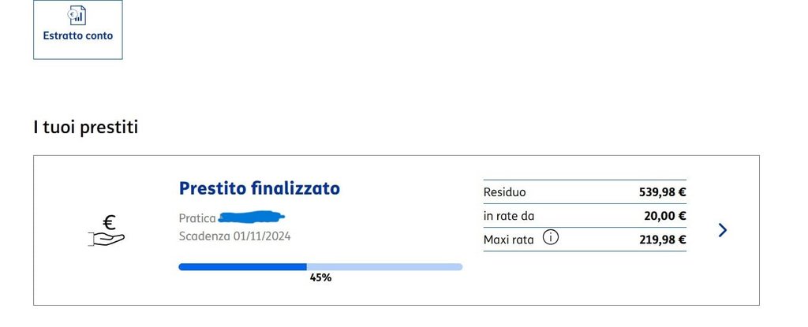Open loan details with the right chevron
808x327 pixels.
click(723, 230)
